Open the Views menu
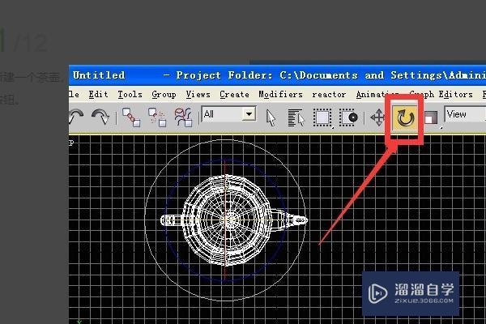 [198, 94]
